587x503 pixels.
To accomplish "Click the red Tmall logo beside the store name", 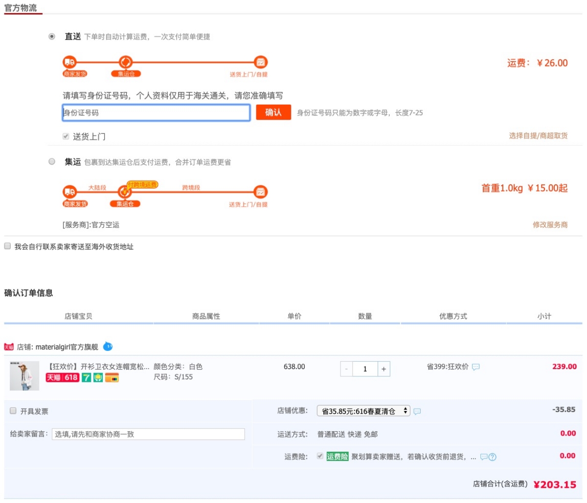I will click(x=9, y=347).
